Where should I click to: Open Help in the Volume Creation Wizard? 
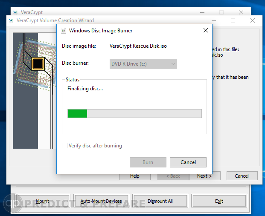135,176
